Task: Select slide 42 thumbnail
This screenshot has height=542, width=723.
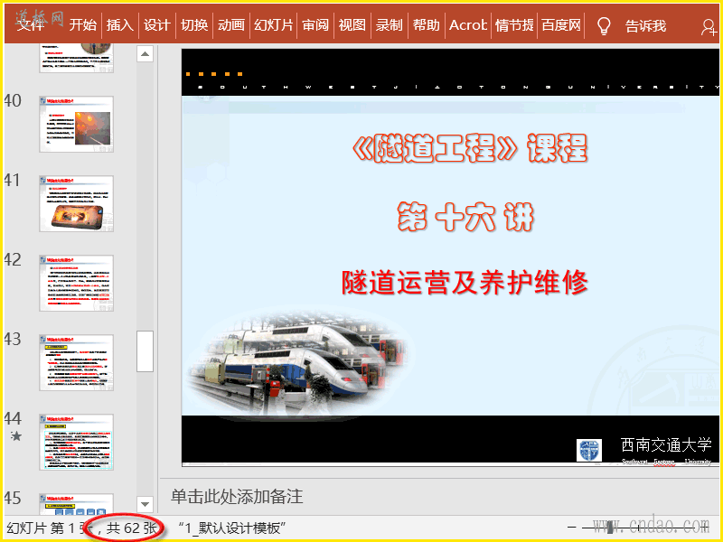Action: [x=77, y=283]
